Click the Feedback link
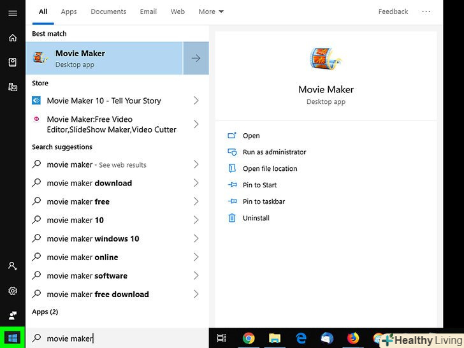 tap(393, 11)
